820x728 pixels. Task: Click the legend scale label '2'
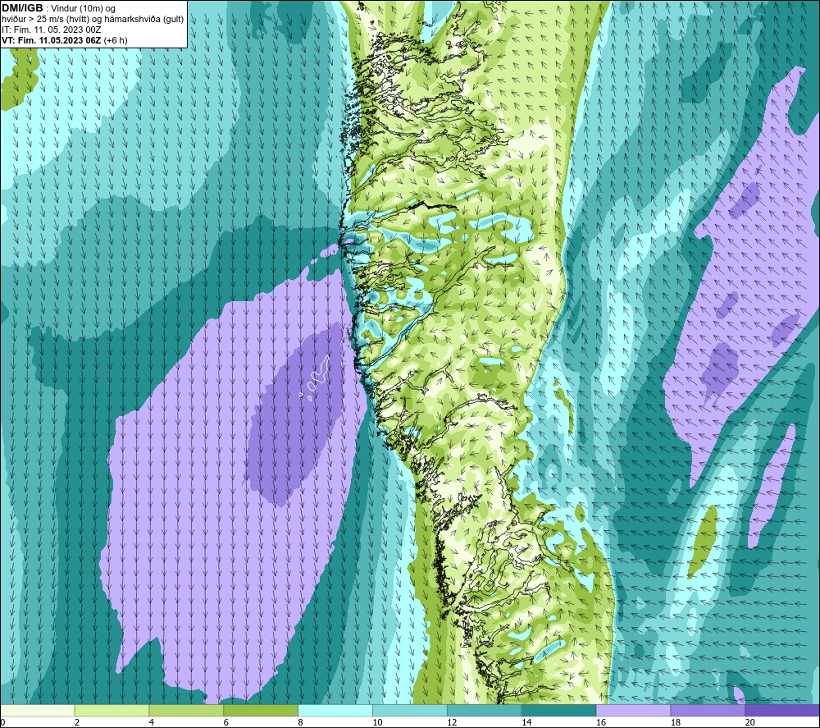[77, 722]
